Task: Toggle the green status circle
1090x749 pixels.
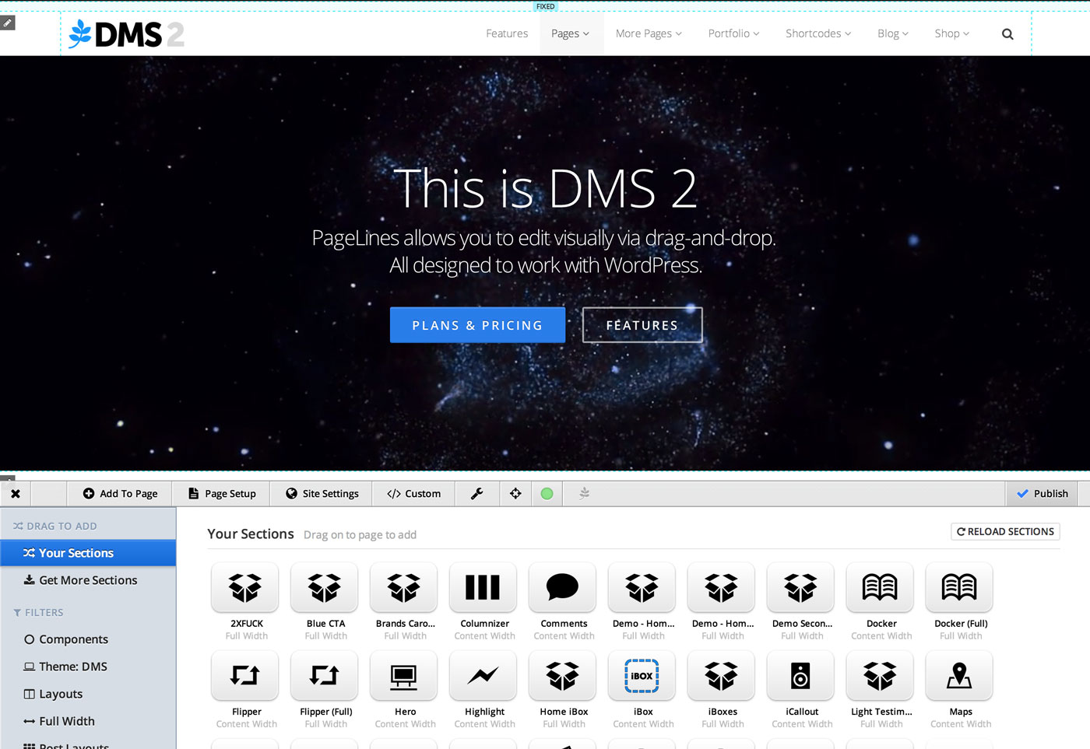Action: point(547,494)
